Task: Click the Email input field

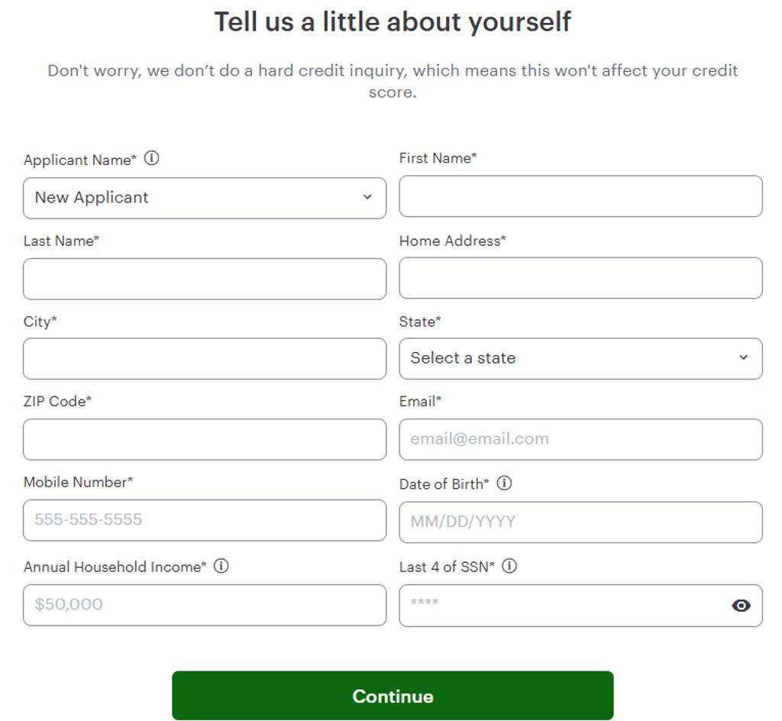Action: 580,439
